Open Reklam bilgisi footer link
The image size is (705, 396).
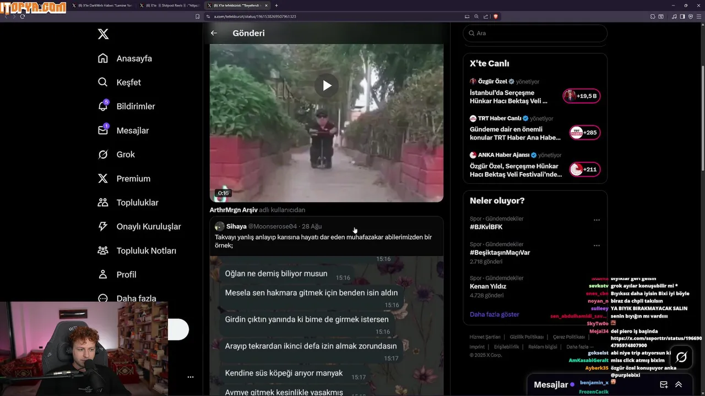pos(543,347)
